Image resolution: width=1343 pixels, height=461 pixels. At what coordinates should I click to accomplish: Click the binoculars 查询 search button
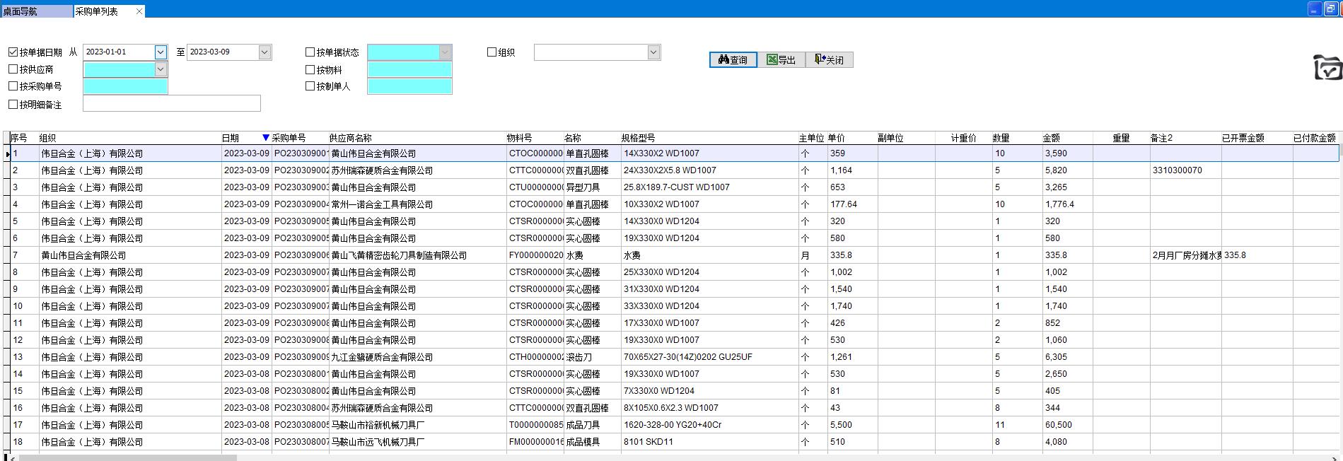[x=733, y=60]
